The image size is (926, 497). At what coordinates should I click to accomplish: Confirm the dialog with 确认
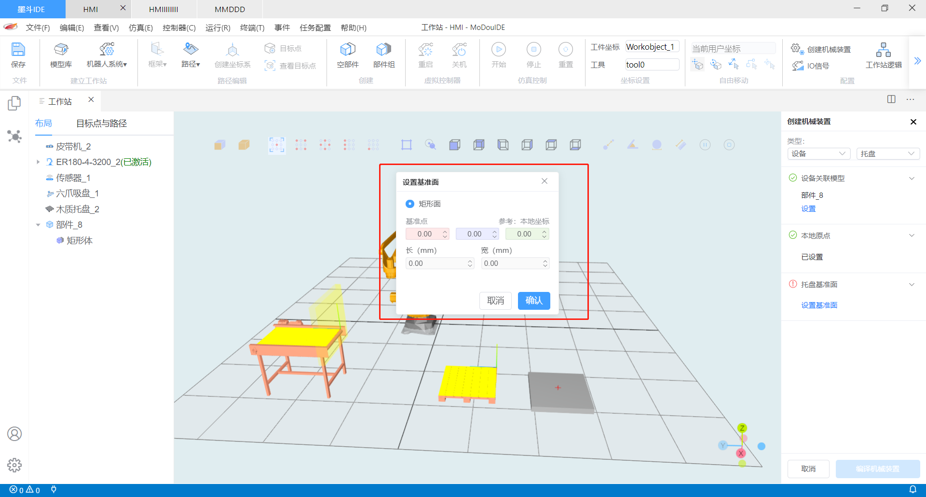tap(533, 301)
